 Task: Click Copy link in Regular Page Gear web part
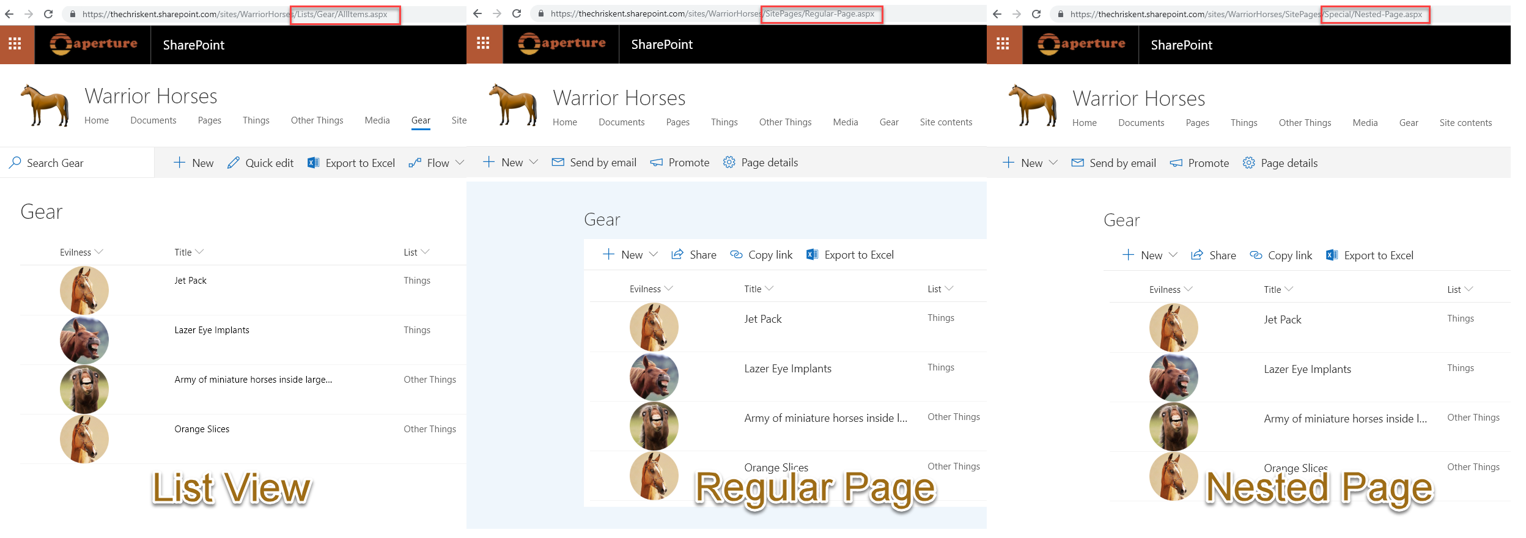(762, 254)
